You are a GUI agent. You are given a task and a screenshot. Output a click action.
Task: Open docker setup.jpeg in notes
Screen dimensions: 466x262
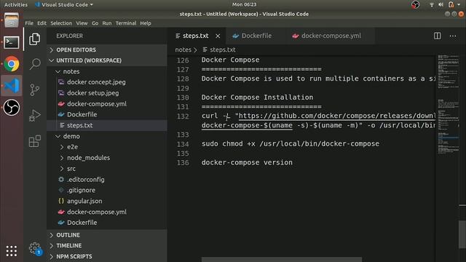[x=92, y=93]
